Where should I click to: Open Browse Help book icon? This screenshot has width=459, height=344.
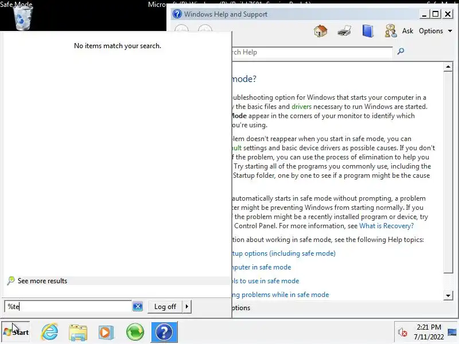click(x=368, y=31)
